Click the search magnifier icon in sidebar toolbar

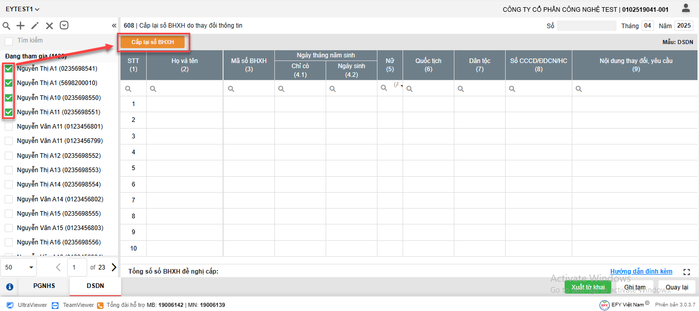(7, 26)
